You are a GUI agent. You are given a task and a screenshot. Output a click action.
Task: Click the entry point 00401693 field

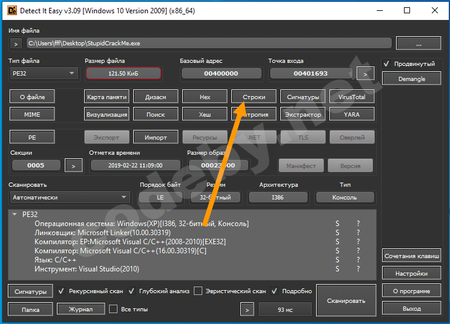[311, 73]
